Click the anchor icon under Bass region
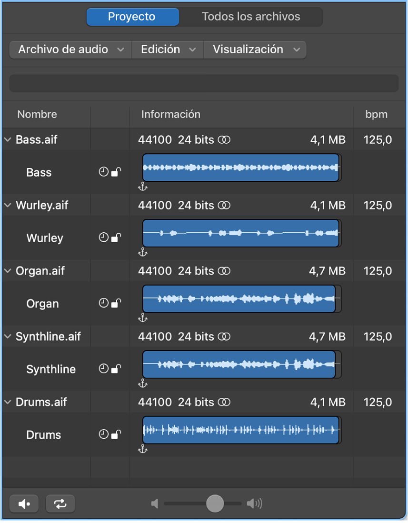The height and width of the screenshot is (523, 408). pyautogui.click(x=142, y=187)
